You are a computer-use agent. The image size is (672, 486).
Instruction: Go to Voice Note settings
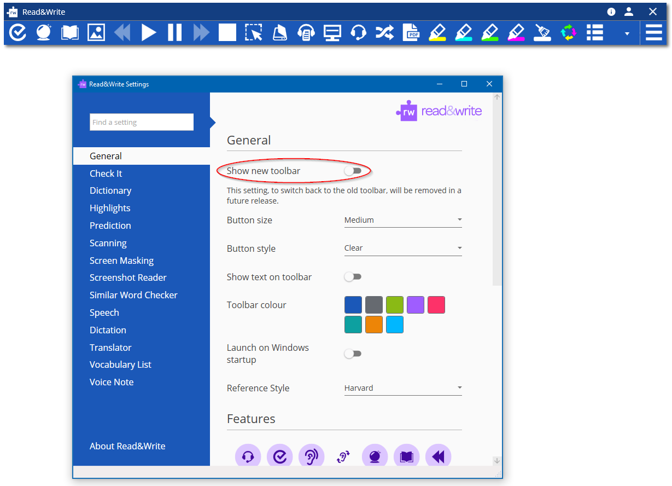click(x=112, y=382)
